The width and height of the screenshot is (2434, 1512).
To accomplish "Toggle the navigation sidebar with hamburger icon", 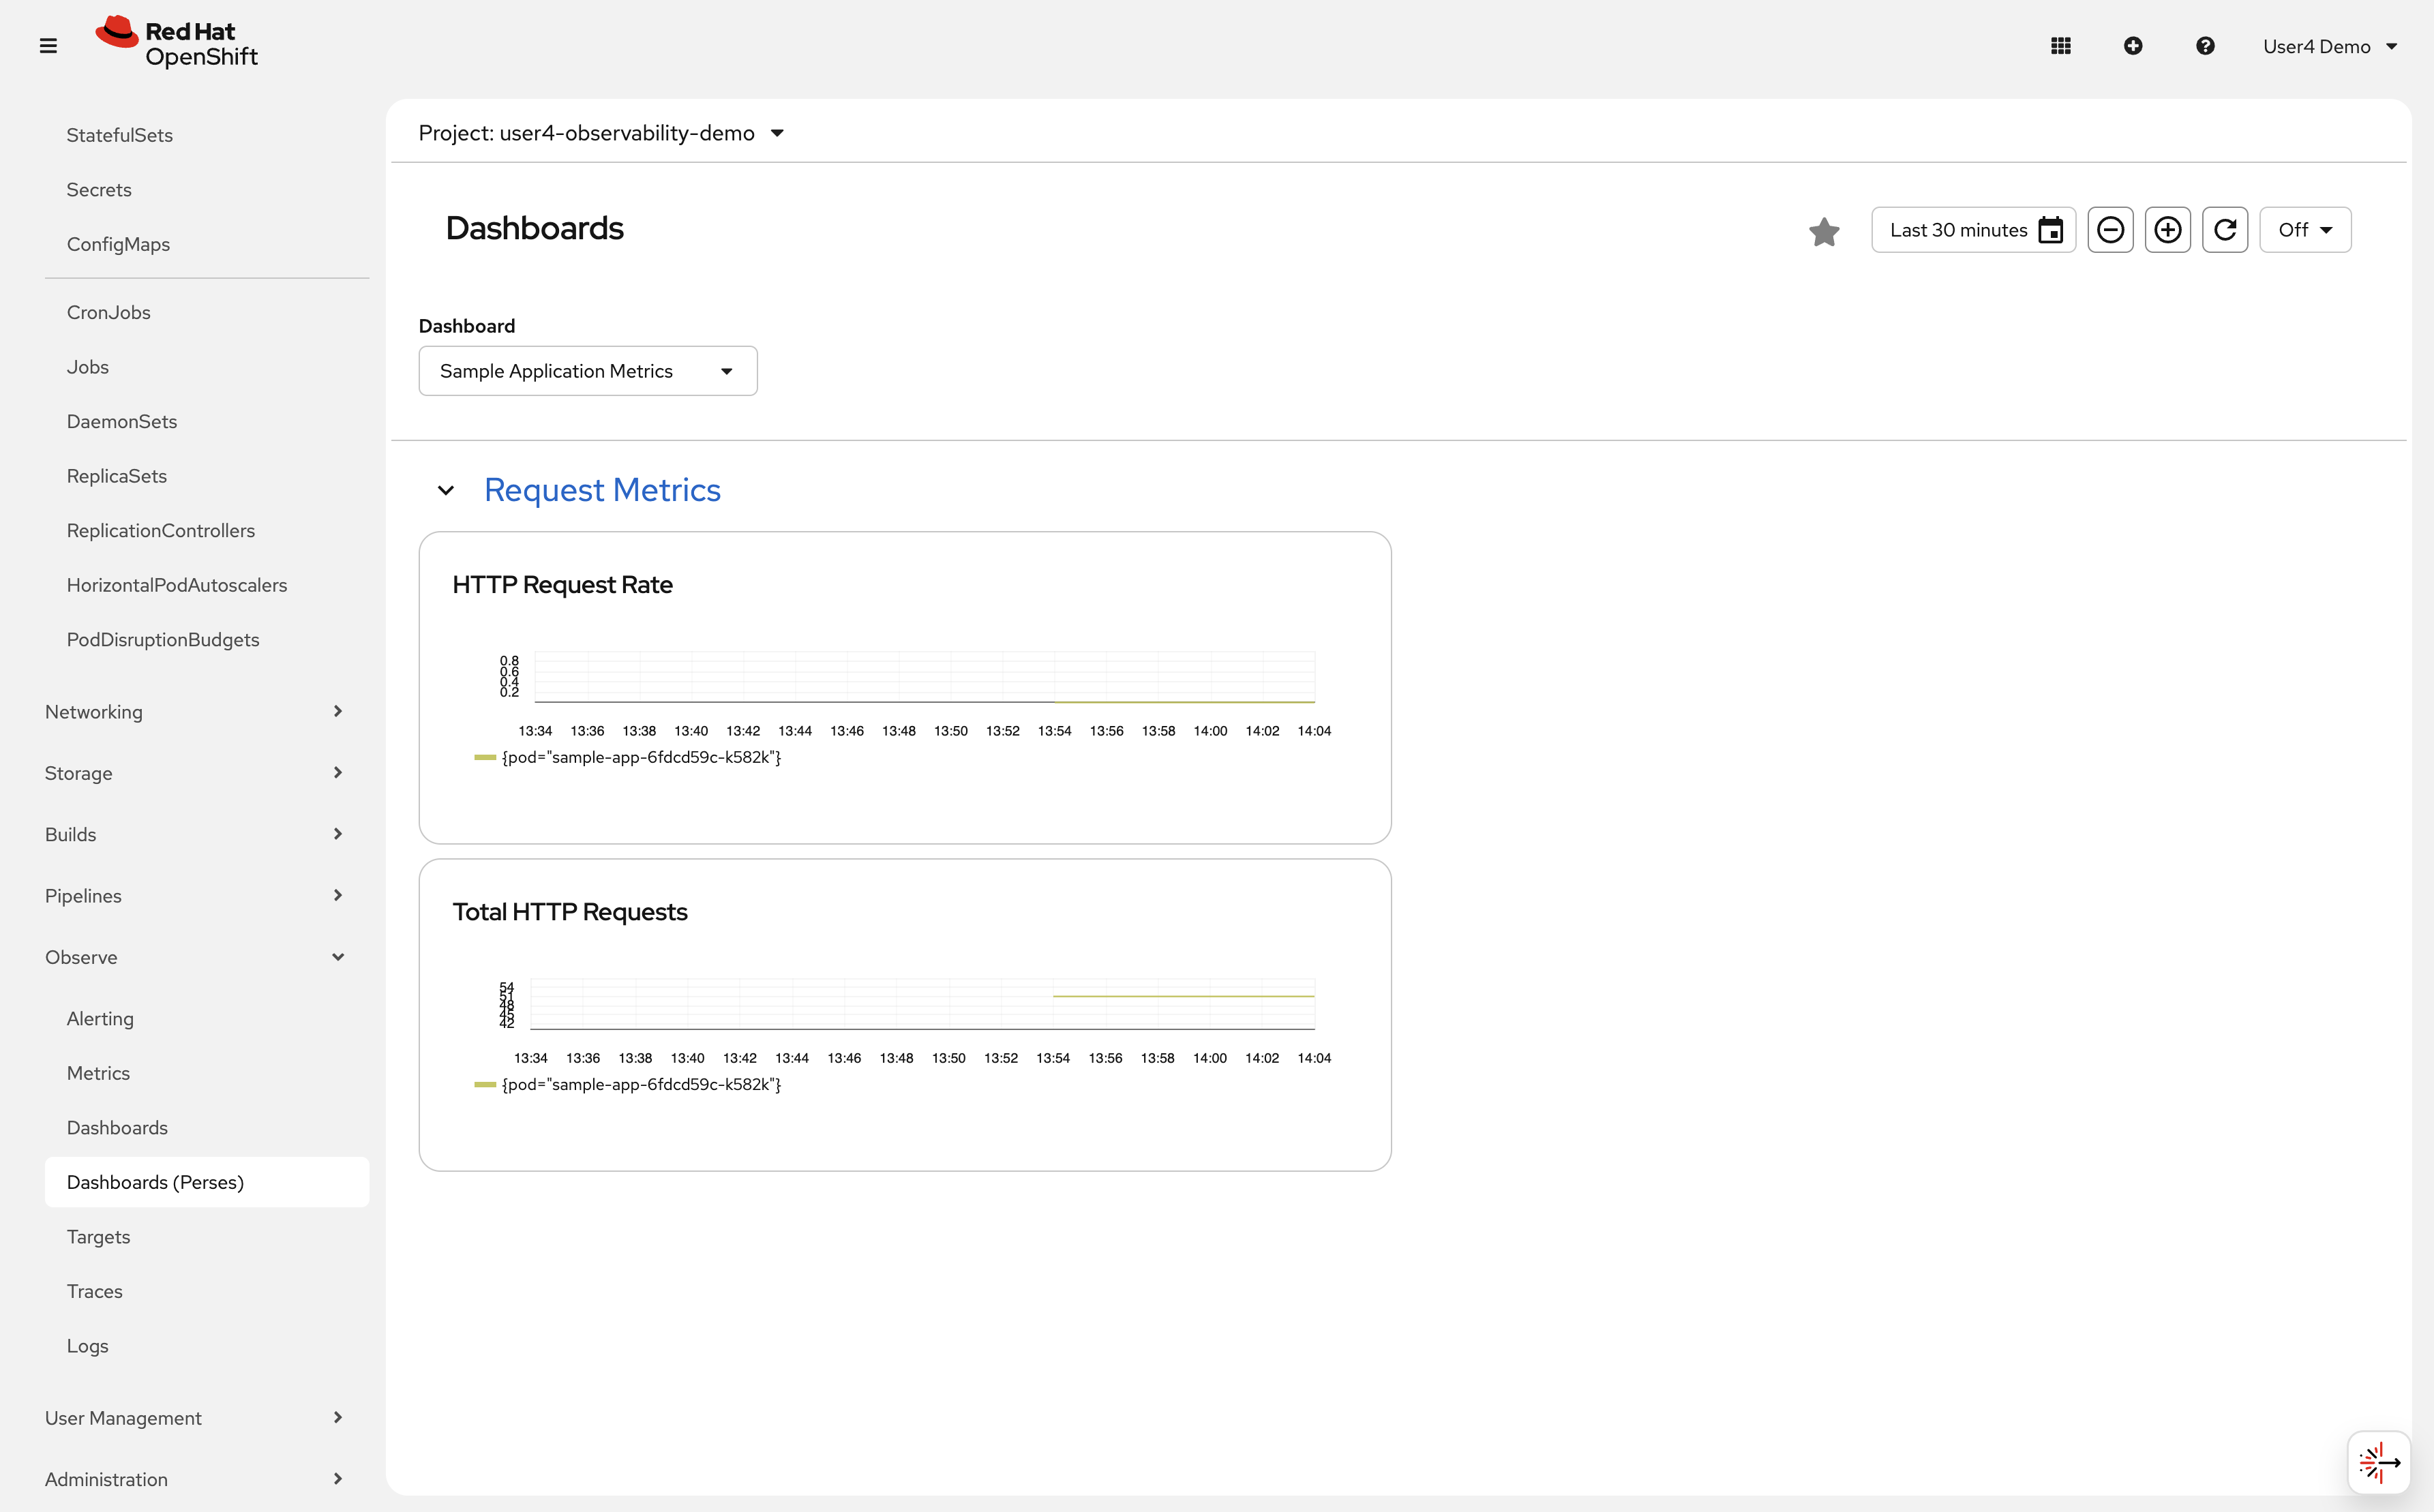I will (x=48, y=45).
